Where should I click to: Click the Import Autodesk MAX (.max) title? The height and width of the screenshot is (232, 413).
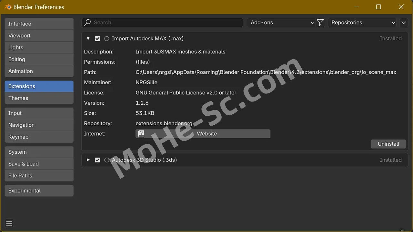tap(147, 39)
